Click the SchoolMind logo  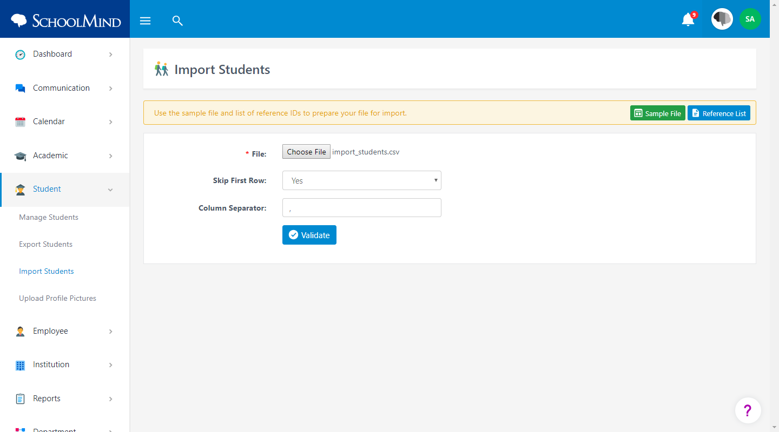point(65,21)
